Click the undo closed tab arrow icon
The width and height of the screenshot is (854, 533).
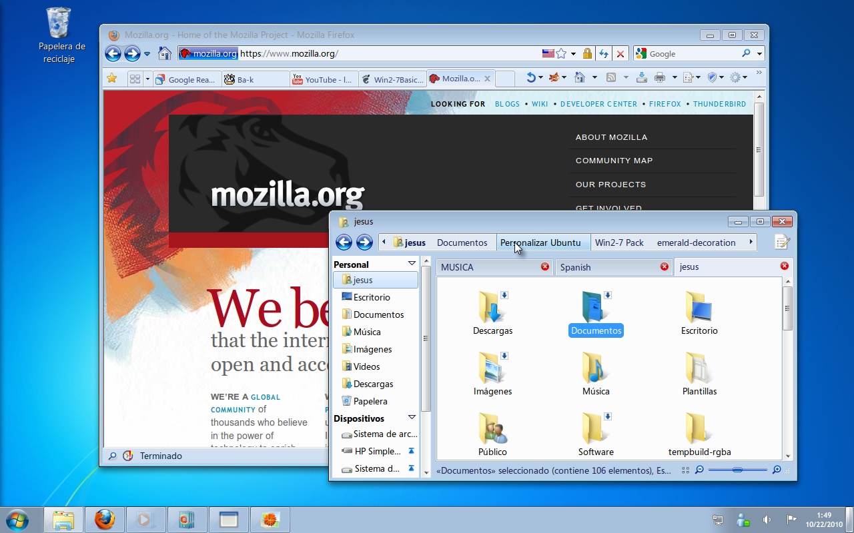(x=531, y=78)
